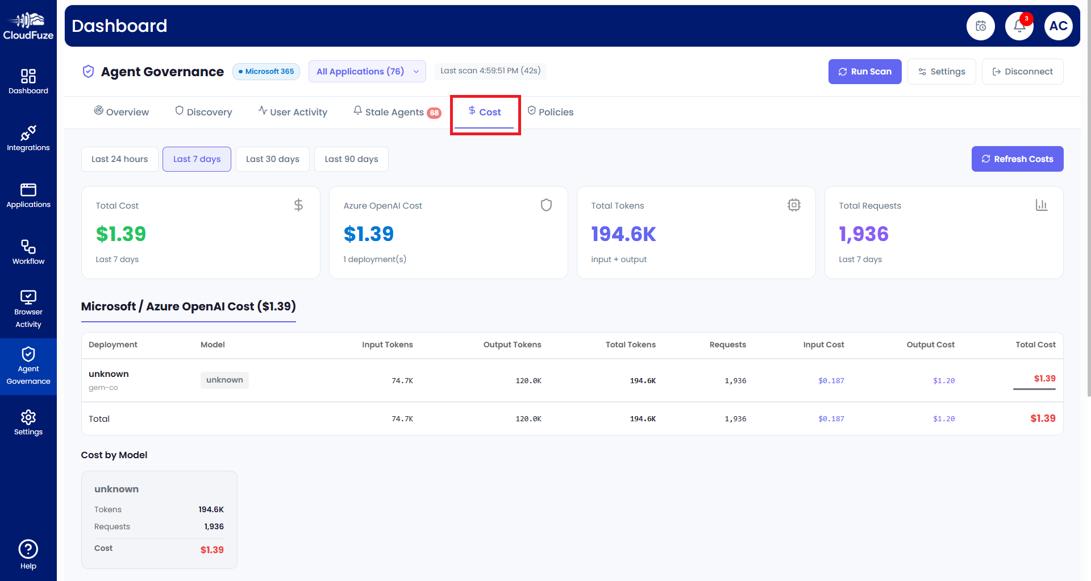The width and height of the screenshot is (1091, 581).
Task: Open the Settings button near Run Scan
Action: [942, 72]
